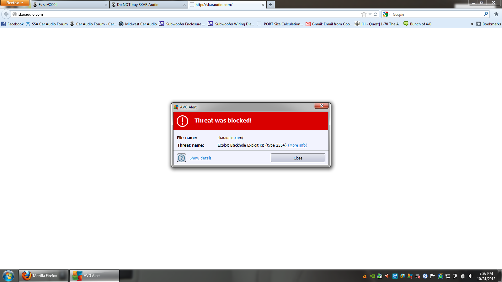The width and height of the screenshot is (502, 282).
Task: Switch to Mozilla Firefox in taskbar
Action: (44, 276)
